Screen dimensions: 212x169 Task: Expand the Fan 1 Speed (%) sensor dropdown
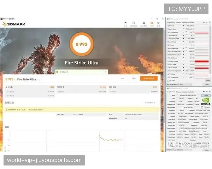183,36
